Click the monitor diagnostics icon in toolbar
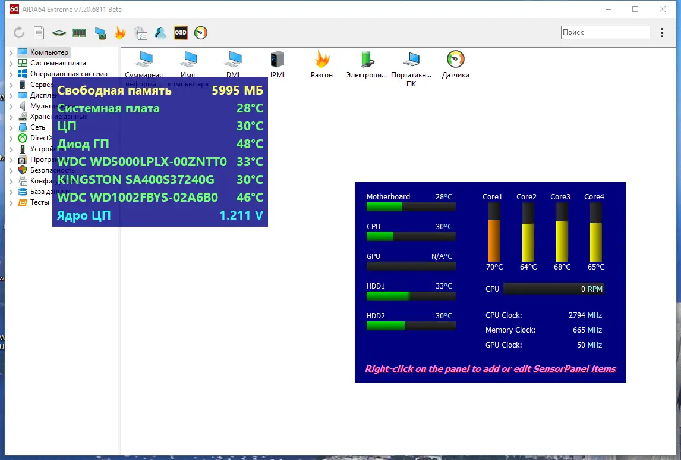The width and height of the screenshot is (681, 460). coord(100,33)
